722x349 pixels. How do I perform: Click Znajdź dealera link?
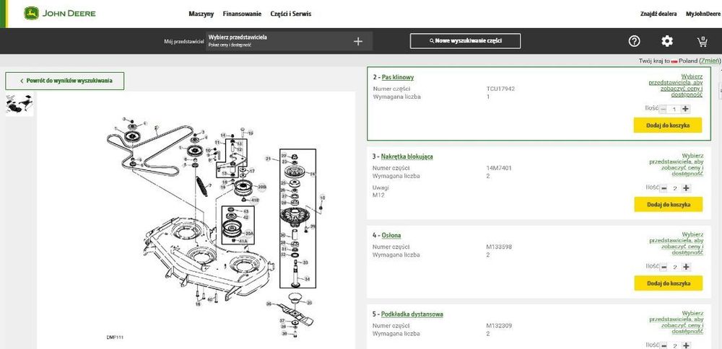[x=658, y=14]
